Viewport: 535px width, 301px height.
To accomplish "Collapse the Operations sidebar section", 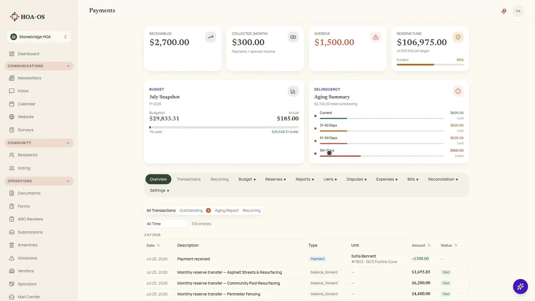I will [39, 181].
